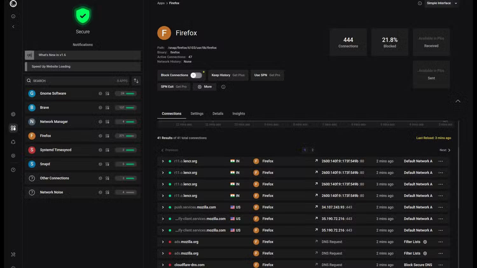The width and height of the screenshot is (477, 268).
Task: Open the What's New in v1.6 notification
Action: click(83, 55)
